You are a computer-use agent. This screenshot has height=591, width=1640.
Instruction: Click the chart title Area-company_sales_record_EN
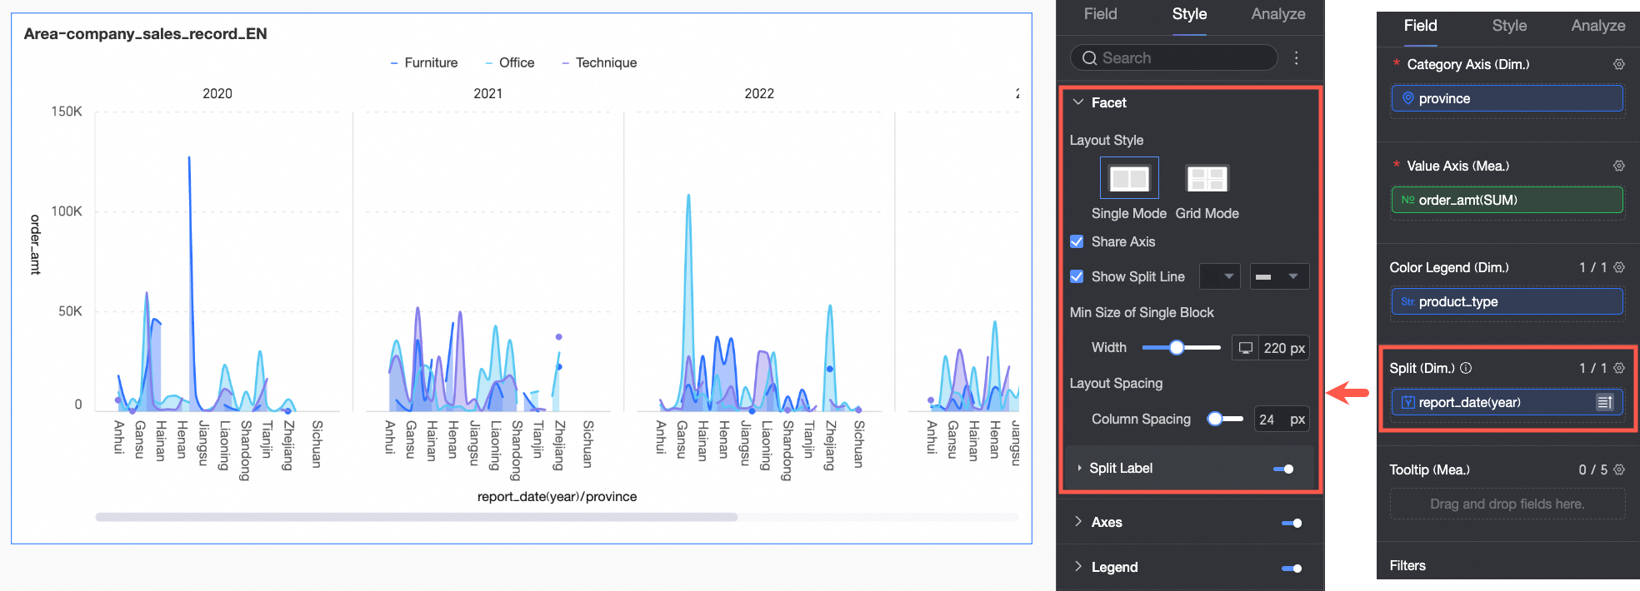click(145, 34)
